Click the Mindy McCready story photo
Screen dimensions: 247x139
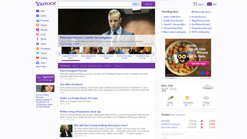pyautogui.click(x=66, y=131)
